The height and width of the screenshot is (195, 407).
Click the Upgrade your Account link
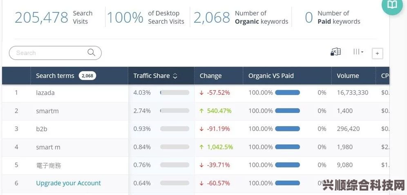click(x=68, y=183)
